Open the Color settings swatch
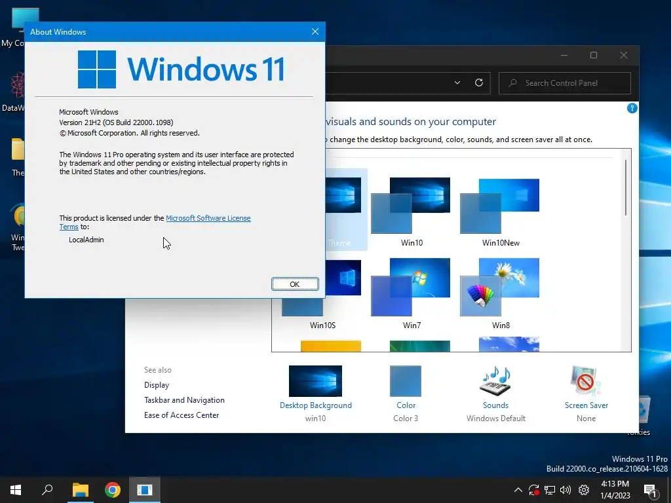 [406, 381]
